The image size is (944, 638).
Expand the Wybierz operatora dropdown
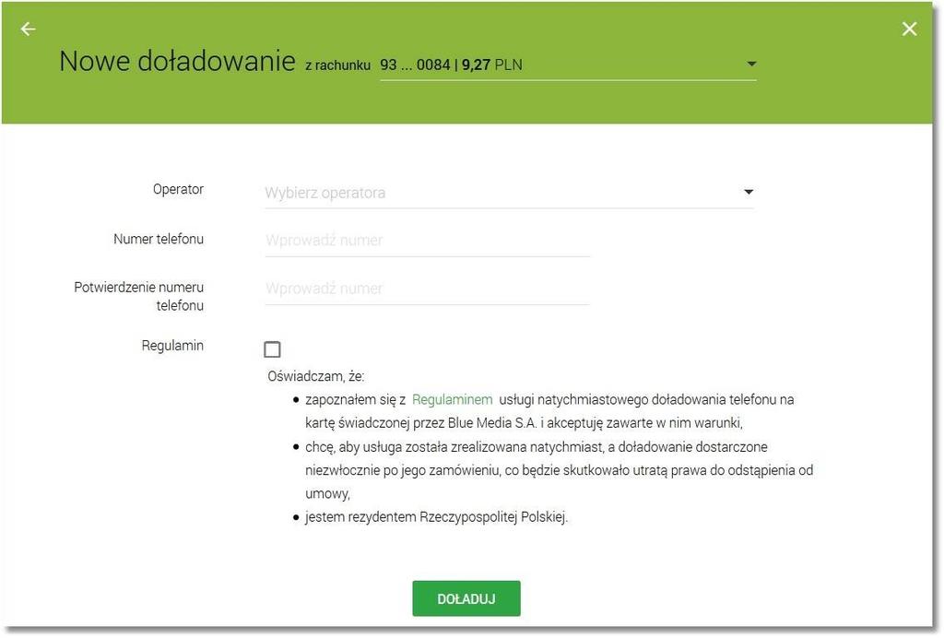[509, 193]
